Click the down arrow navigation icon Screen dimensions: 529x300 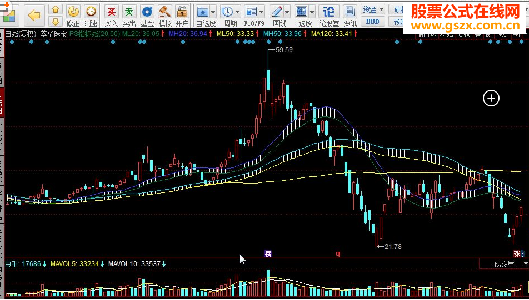(x=56, y=22)
